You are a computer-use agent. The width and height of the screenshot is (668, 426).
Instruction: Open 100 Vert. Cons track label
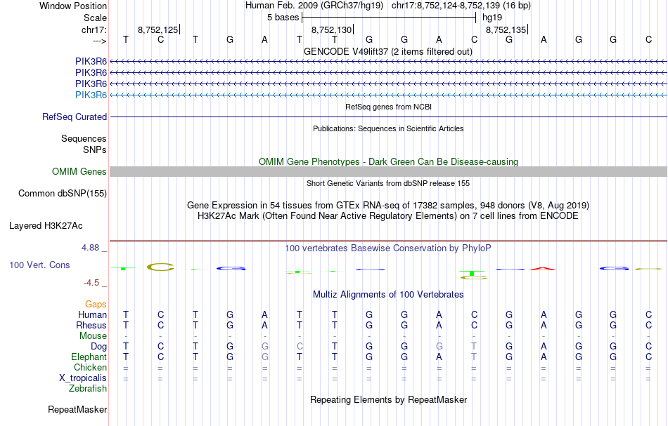coord(39,265)
